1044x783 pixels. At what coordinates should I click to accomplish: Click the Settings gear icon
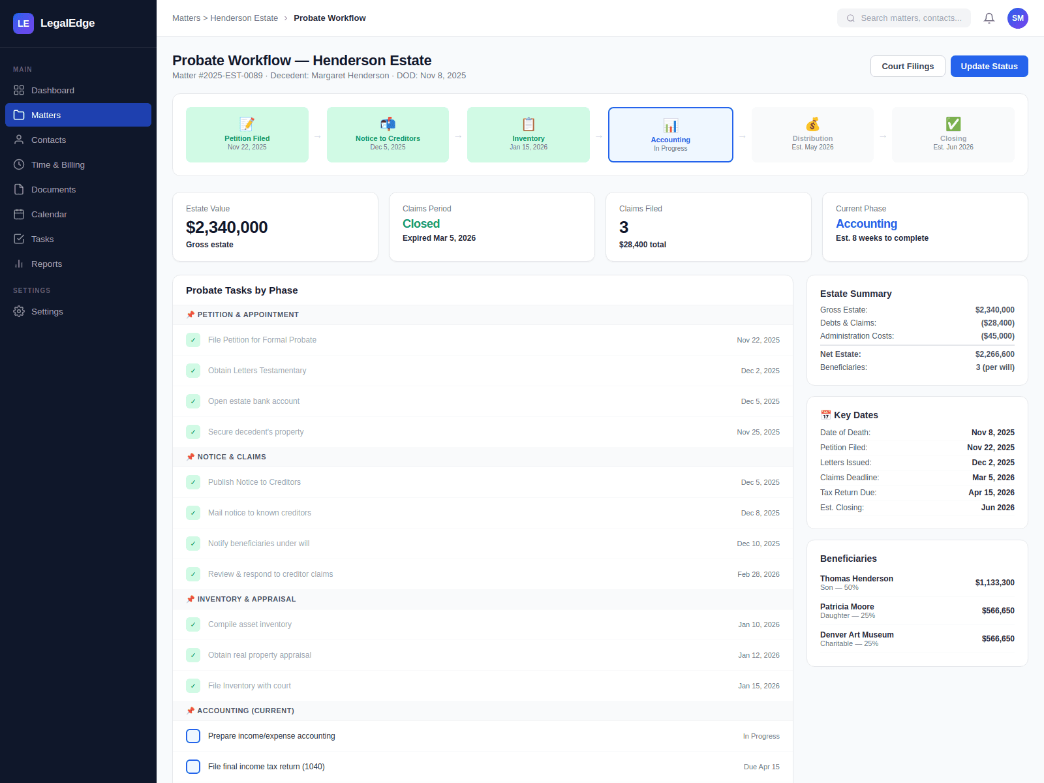pyautogui.click(x=19, y=311)
